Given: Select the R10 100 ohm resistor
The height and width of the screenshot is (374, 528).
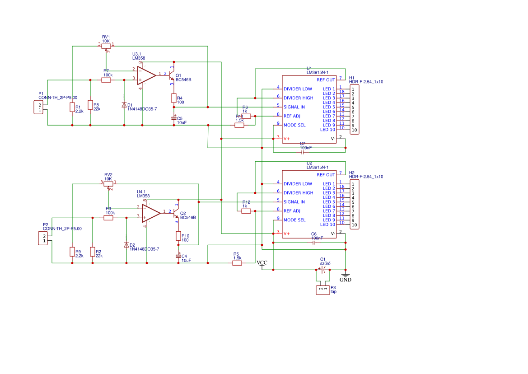Looking at the screenshot, I should [x=178, y=236].
